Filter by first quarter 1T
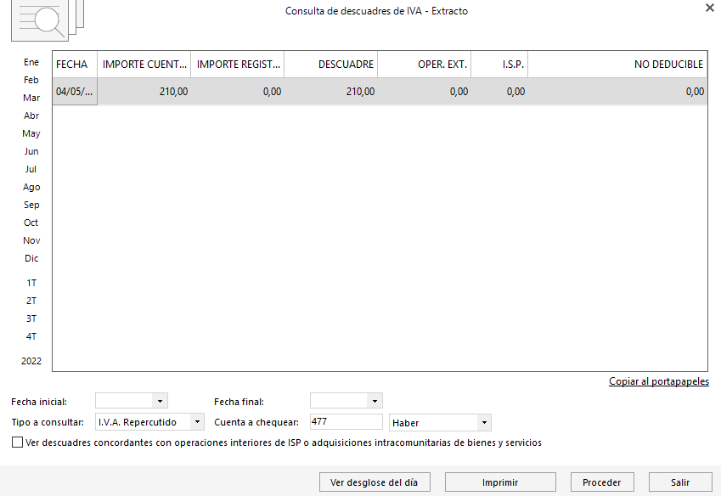Image resolution: width=721 pixels, height=496 pixels. click(x=31, y=283)
